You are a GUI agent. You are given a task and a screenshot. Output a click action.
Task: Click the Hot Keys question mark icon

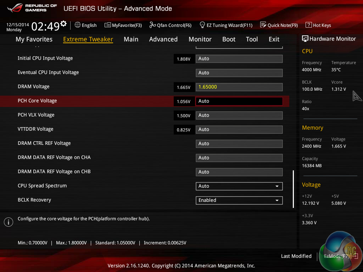click(x=309, y=25)
